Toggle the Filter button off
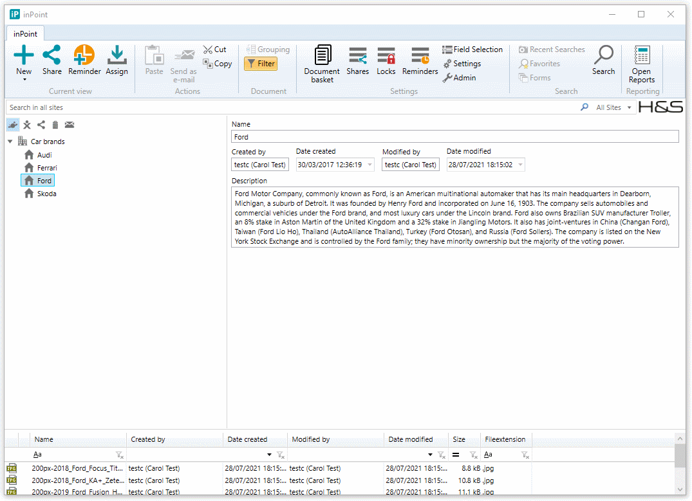The width and height of the screenshot is (692, 501). (261, 64)
